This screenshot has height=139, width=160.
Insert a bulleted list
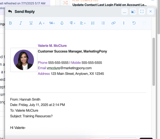tap(103, 23)
